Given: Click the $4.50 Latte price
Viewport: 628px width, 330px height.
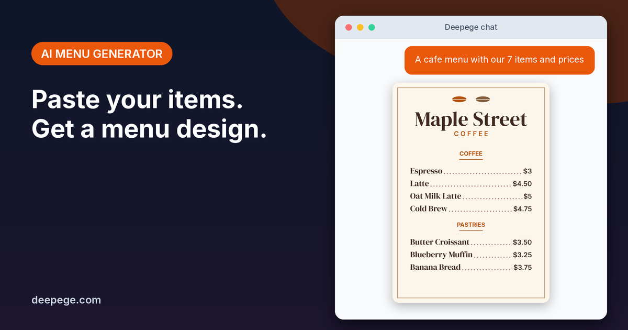Looking at the screenshot, I should coord(522,184).
